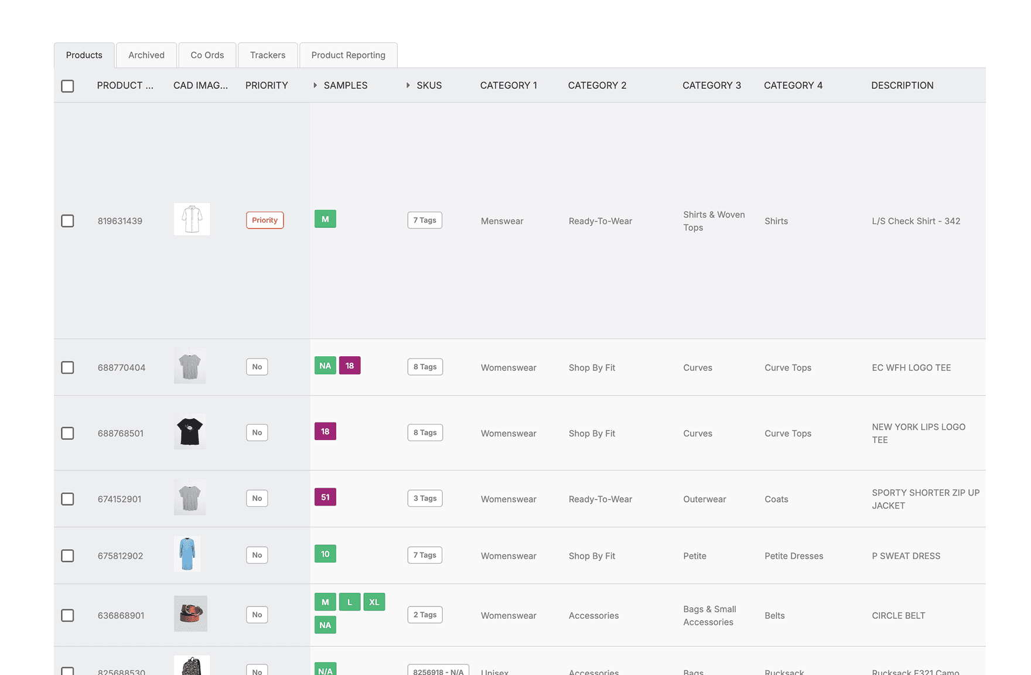The width and height of the screenshot is (1031, 675).
Task: Toggle the No priority badge for 674152901
Action: pos(257,498)
